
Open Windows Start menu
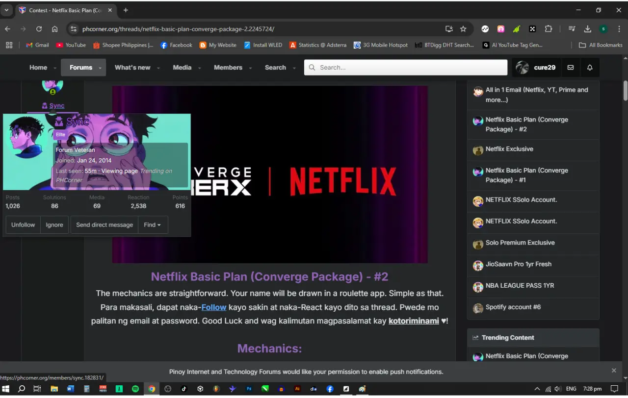point(7,389)
